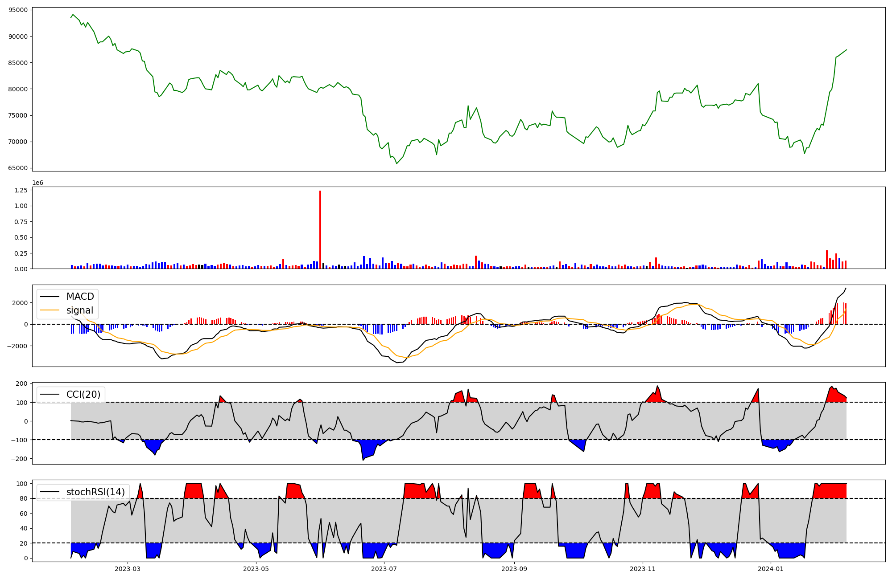This screenshot has height=579, width=892.
Task: Click the 65000 price axis label
Action: [x=18, y=168]
